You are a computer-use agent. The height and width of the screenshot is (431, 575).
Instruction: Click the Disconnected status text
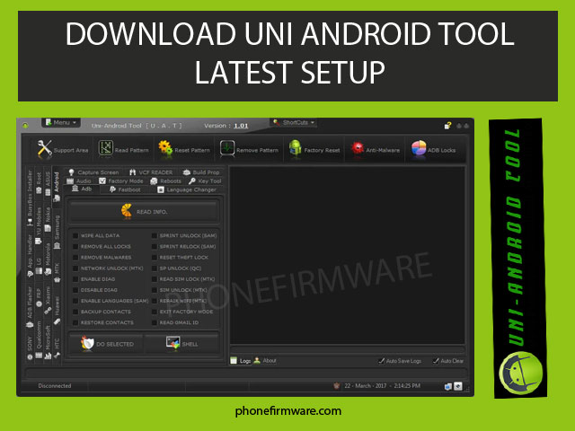point(55,386)
